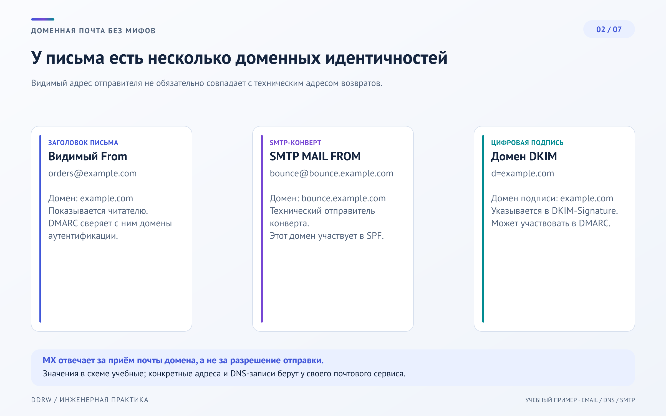Select the Домен DKIM heading

[x=524, y=156]
